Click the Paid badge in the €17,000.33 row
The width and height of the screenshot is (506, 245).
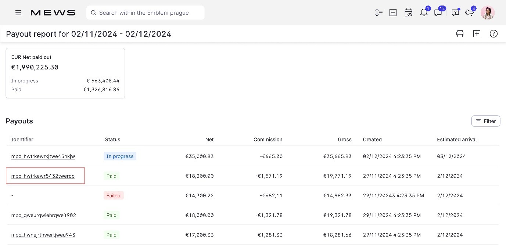[x=111, y=235]
